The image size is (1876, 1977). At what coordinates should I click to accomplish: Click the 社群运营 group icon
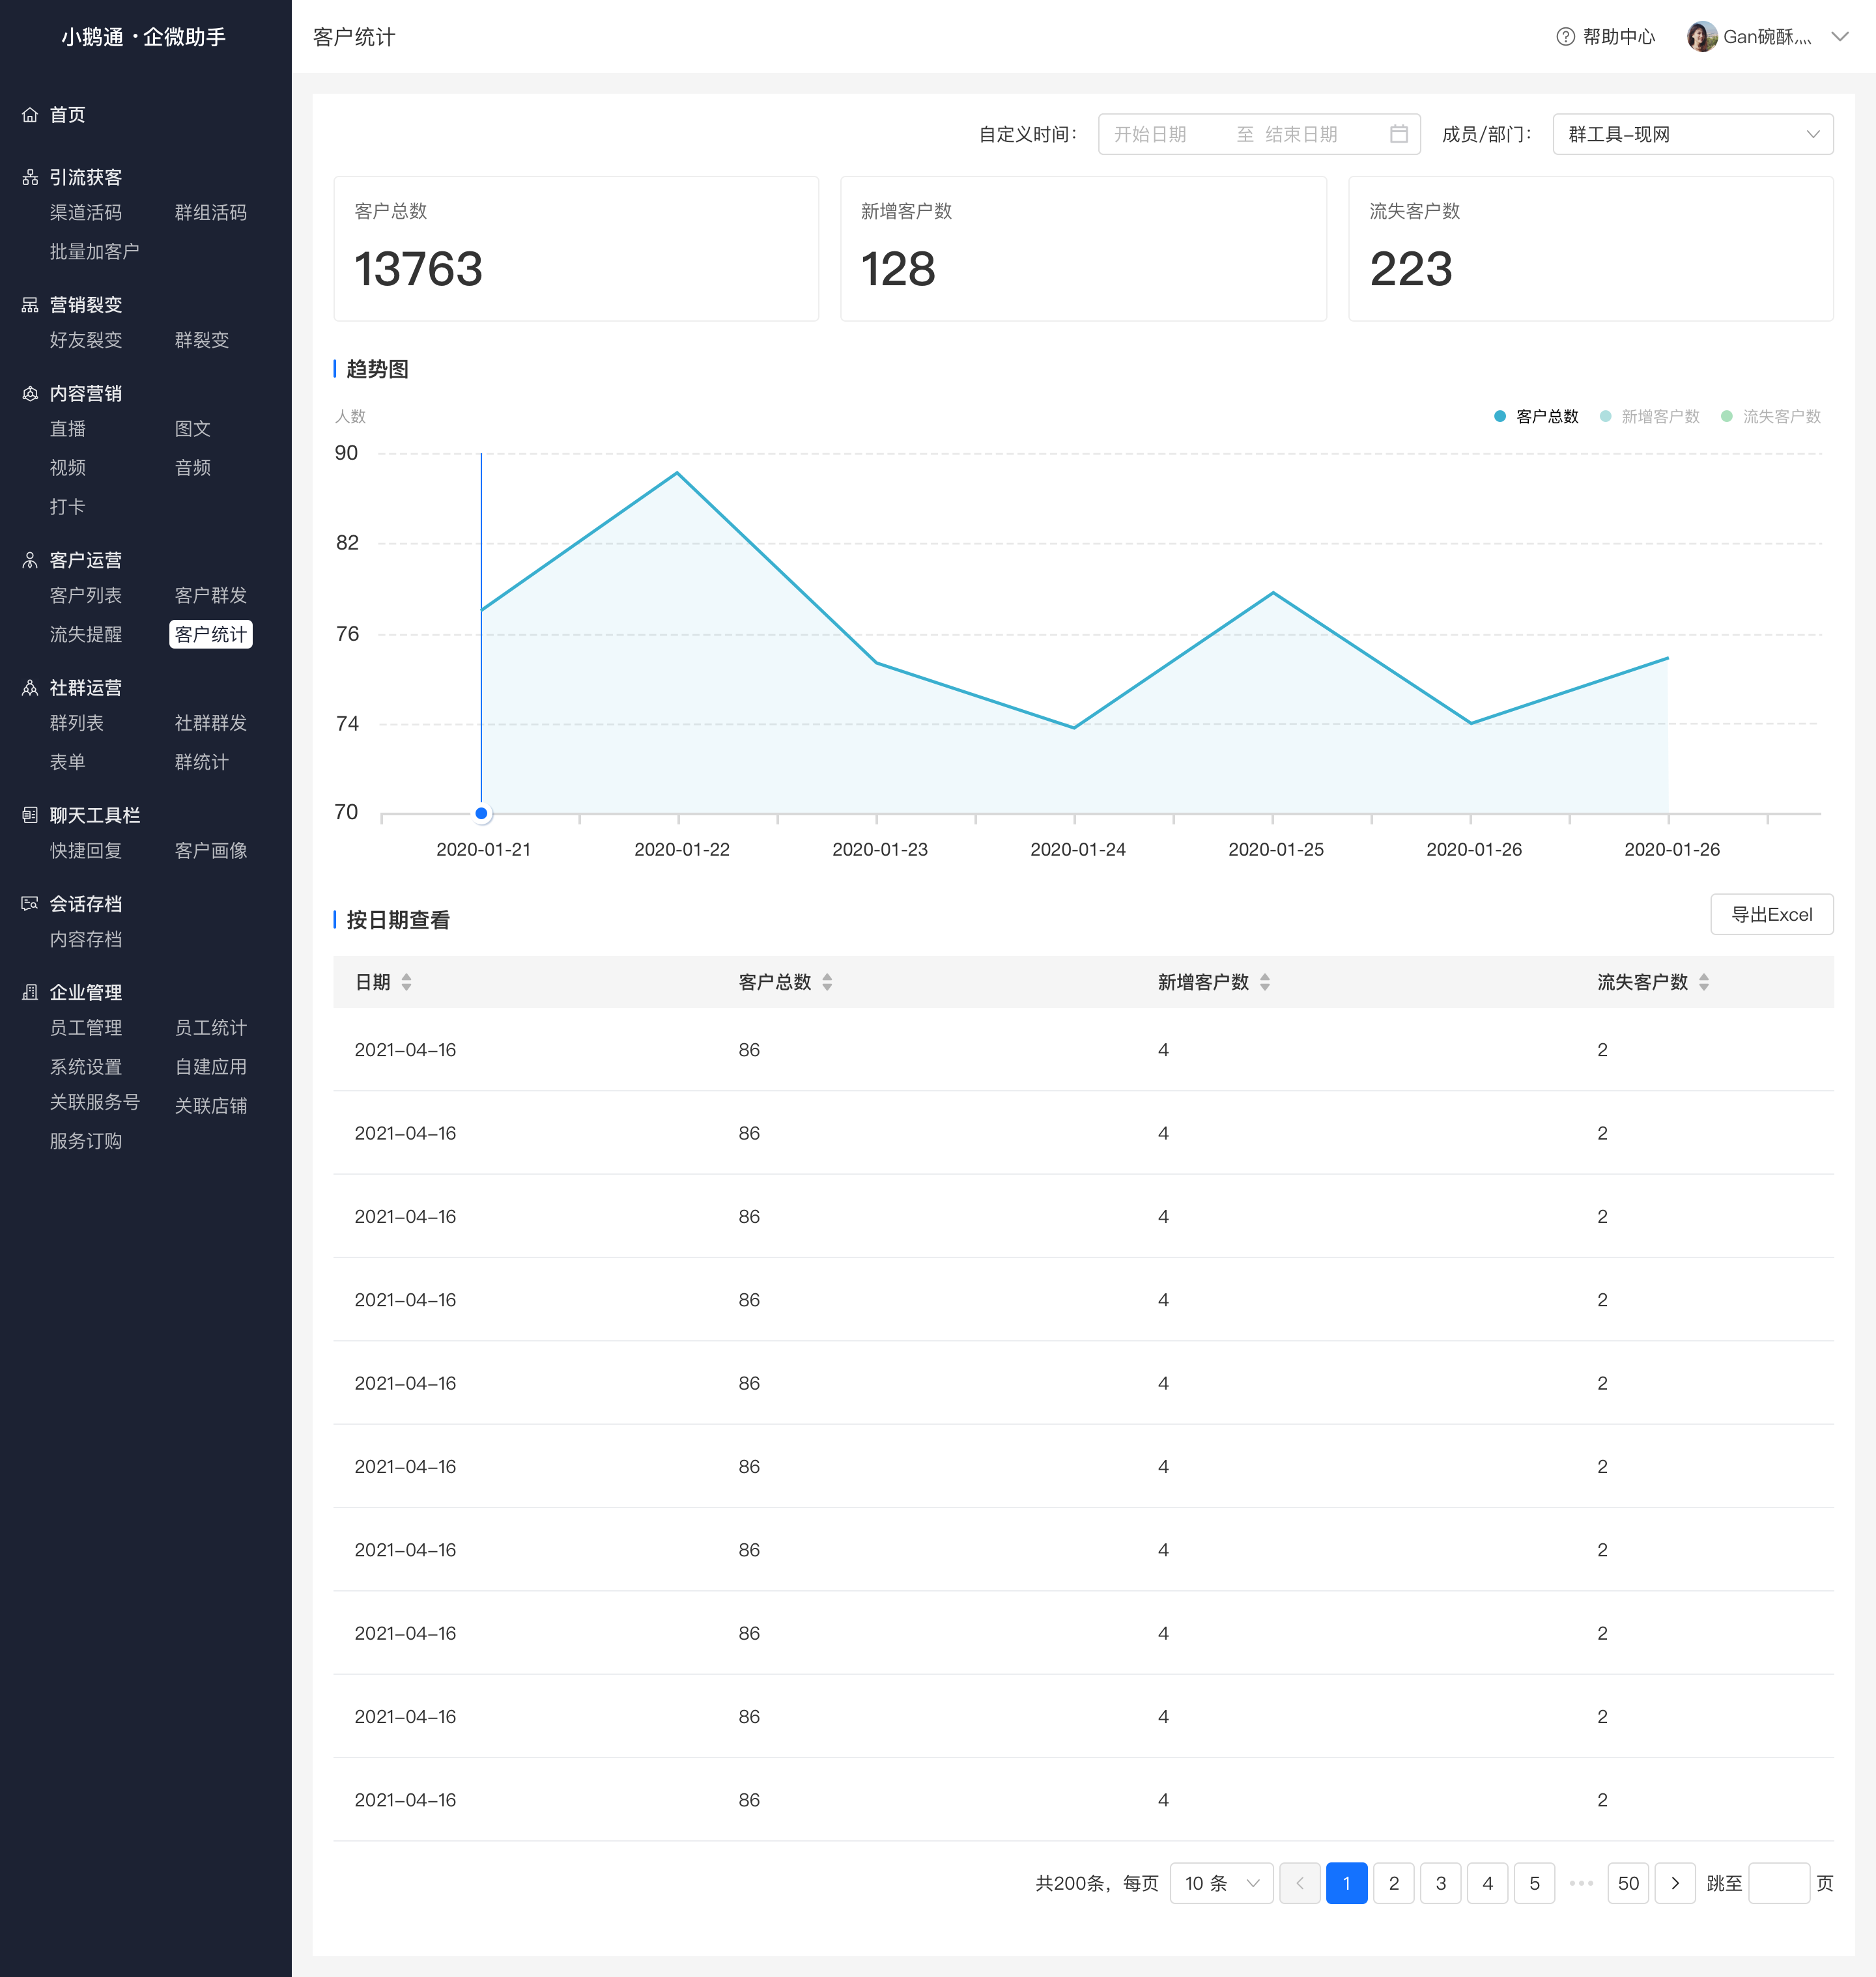(30, 688)
